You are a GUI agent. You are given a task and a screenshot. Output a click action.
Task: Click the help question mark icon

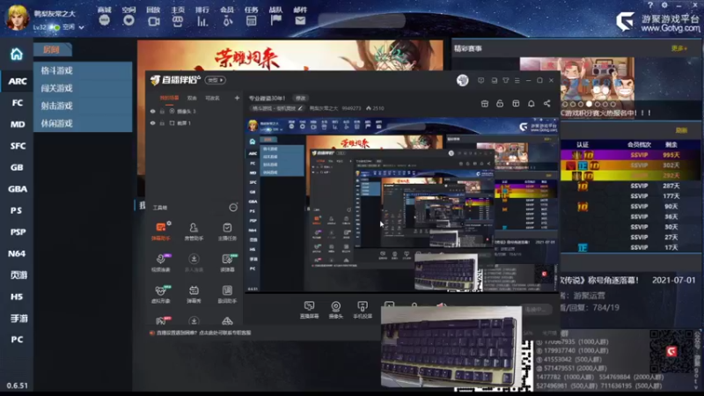[650, 5]
